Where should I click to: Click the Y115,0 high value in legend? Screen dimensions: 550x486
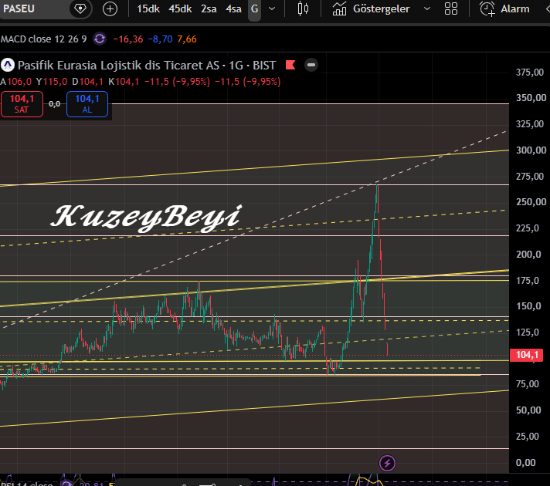[x=52, y=82]
